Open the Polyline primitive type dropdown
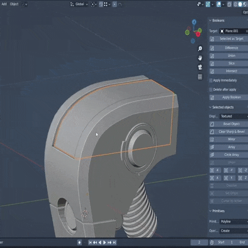Viewport: 248px width, 248px height. coord(234,222)
